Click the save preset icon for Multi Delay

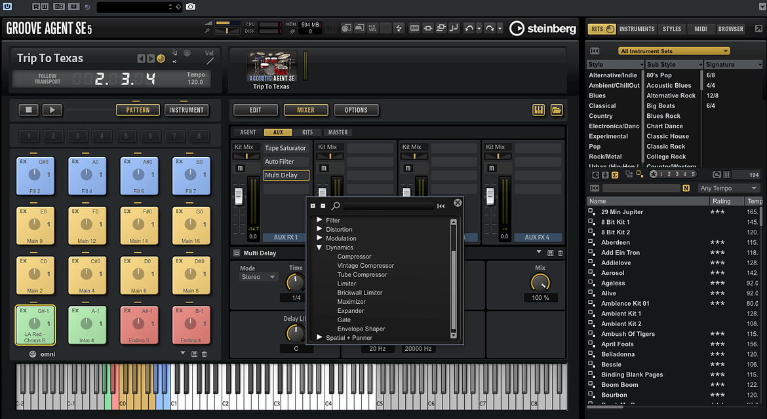click(x=550, y=253)
